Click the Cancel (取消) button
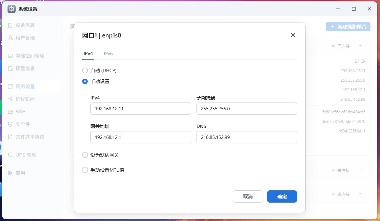This screenshot has height=221, width=380. pyautogui.click(x=248, y=196)
